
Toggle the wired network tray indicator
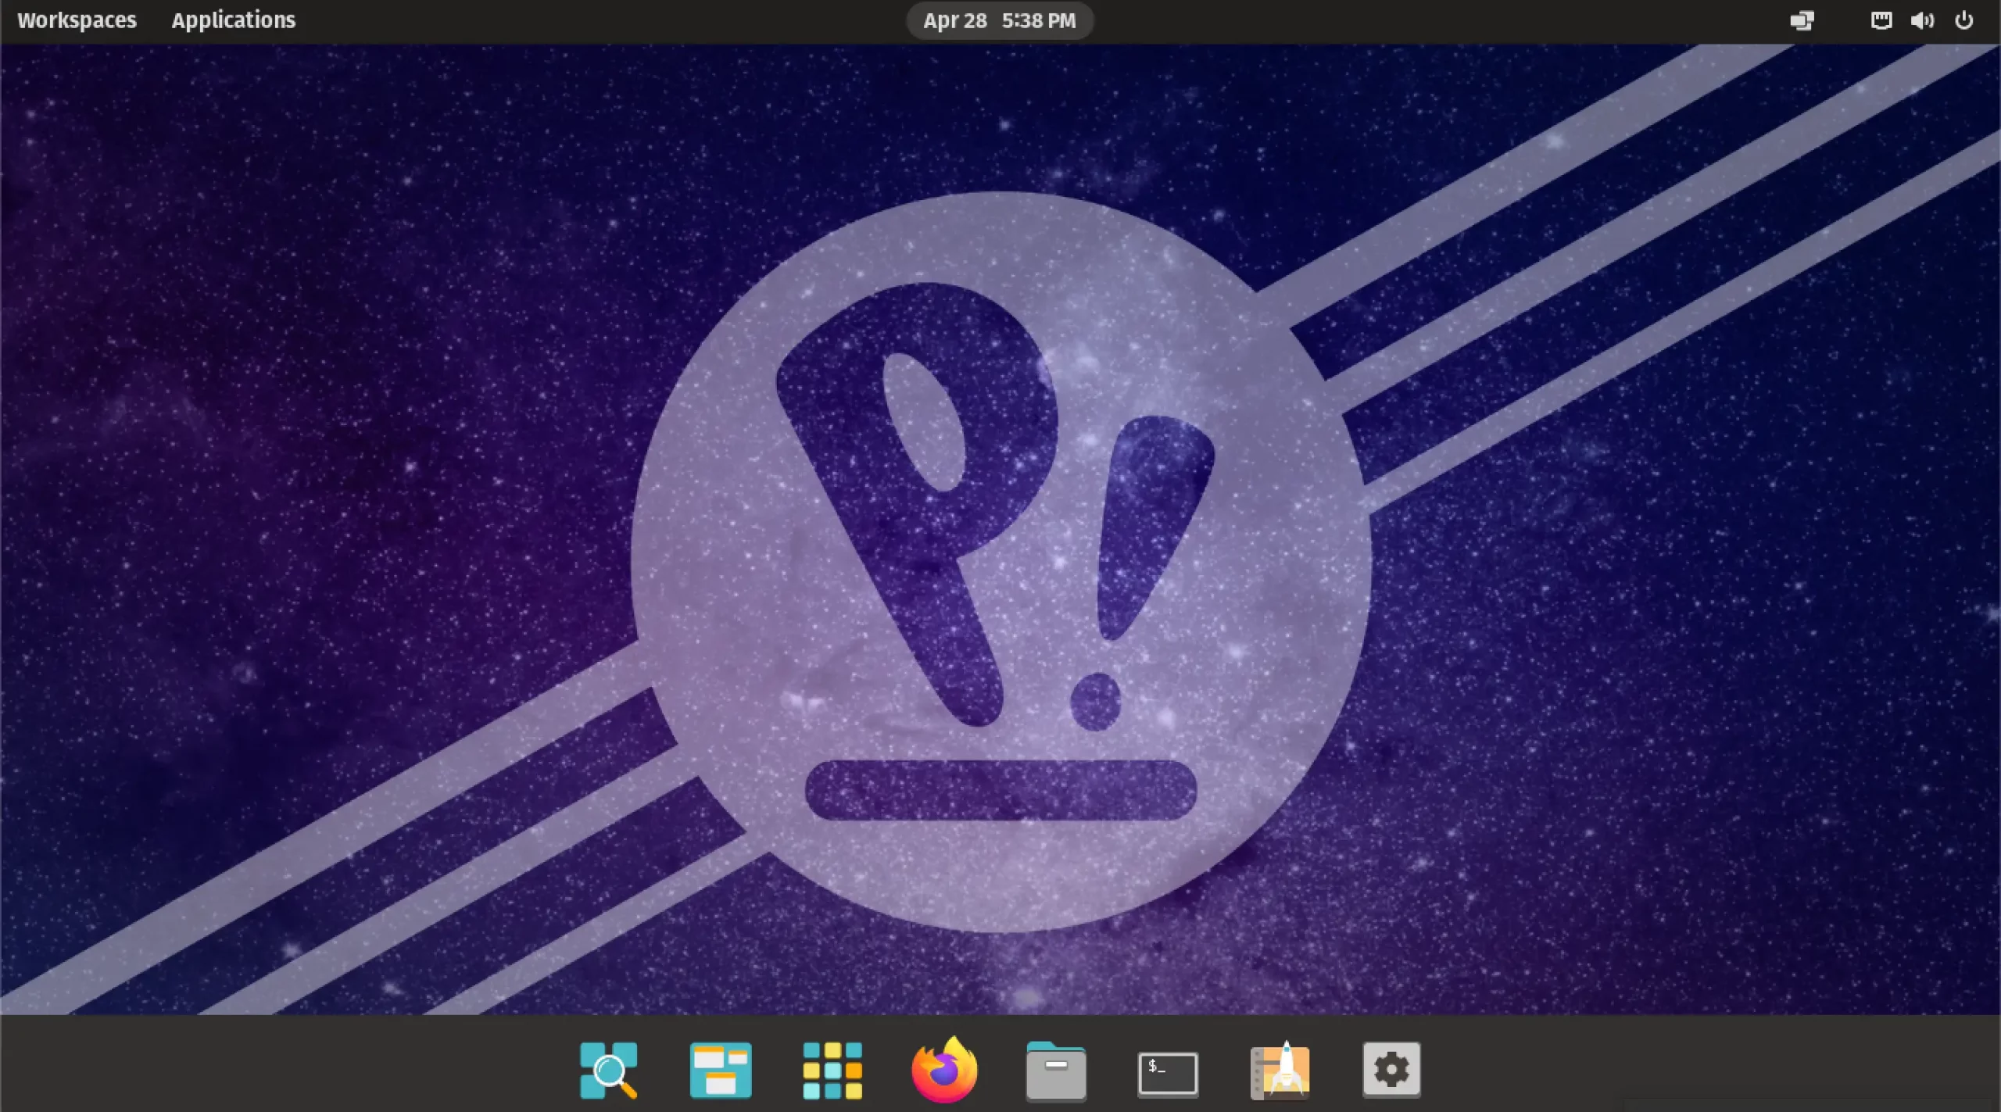[1881, 20]
